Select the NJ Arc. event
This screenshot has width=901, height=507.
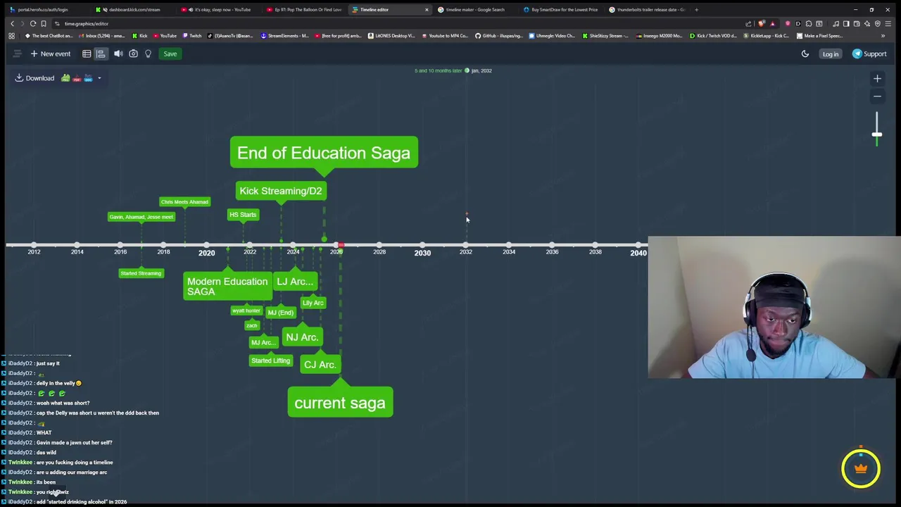(x=302, y=337)
